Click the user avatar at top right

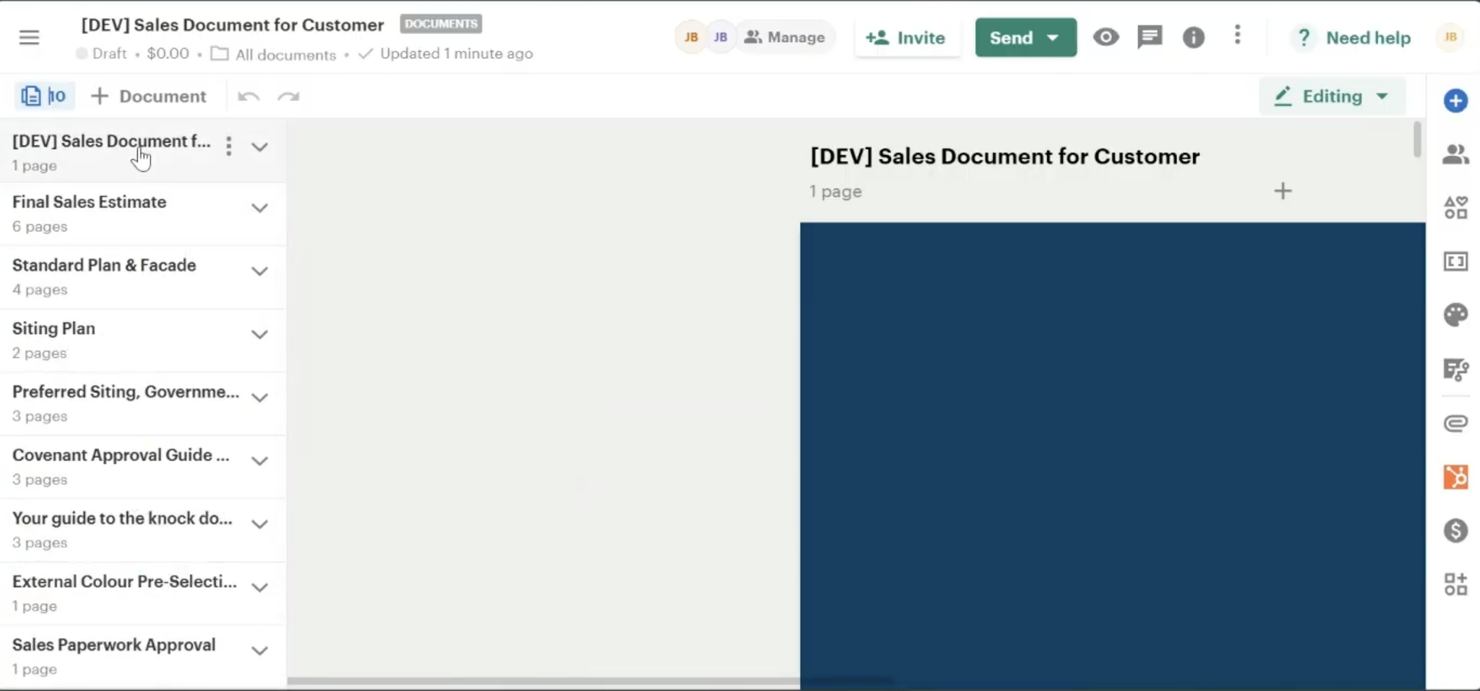1450,37
